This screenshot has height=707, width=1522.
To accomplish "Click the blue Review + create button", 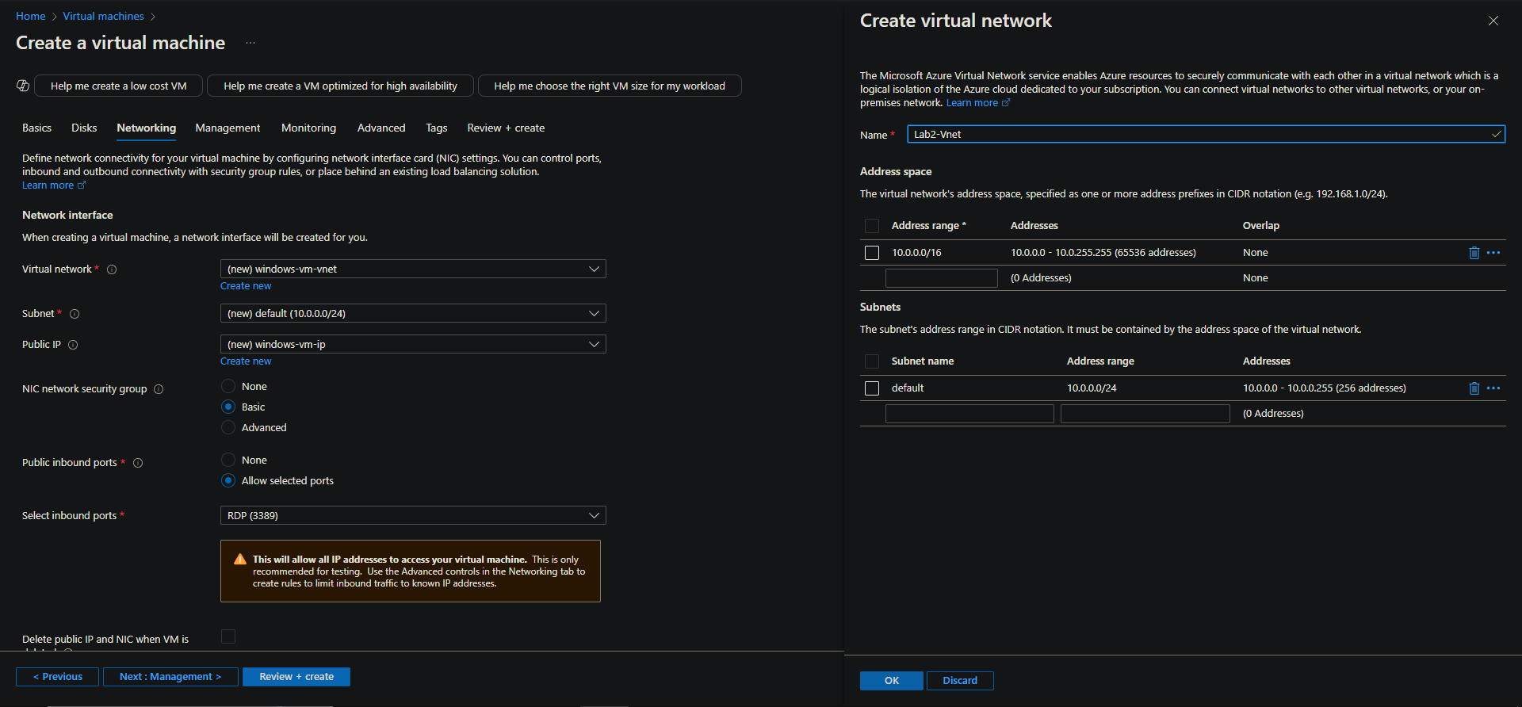I will (x=296, y=677).
